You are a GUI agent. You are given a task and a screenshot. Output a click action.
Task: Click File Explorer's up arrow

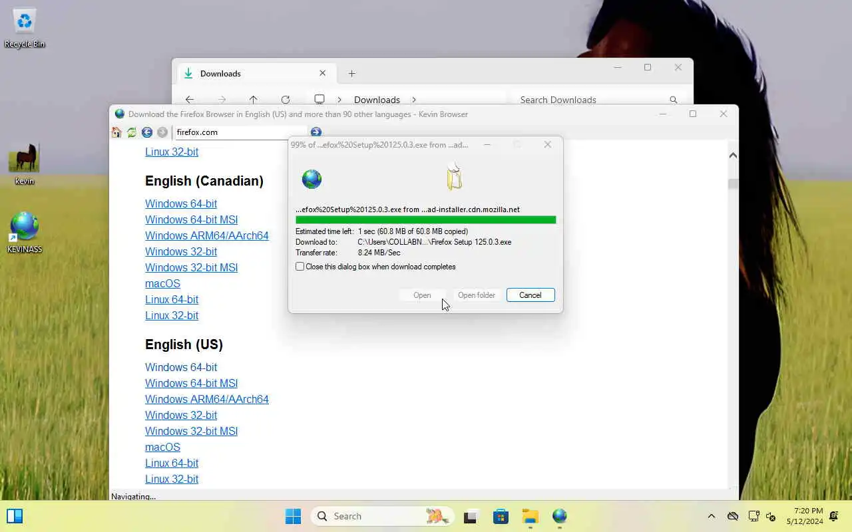click(x=253, y=100)
